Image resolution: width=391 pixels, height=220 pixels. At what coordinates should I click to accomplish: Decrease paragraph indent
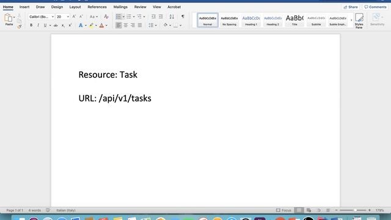tap(153, 16)
